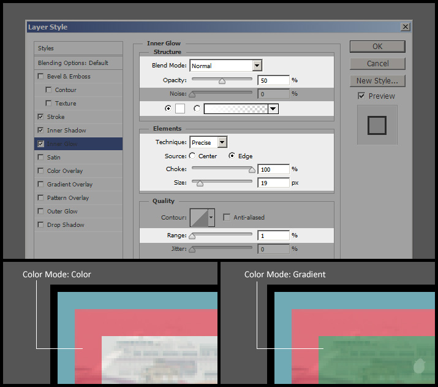Click the Opacity slider handle
The height and width of the screenshot is (387, 438).
coord(222,81)
